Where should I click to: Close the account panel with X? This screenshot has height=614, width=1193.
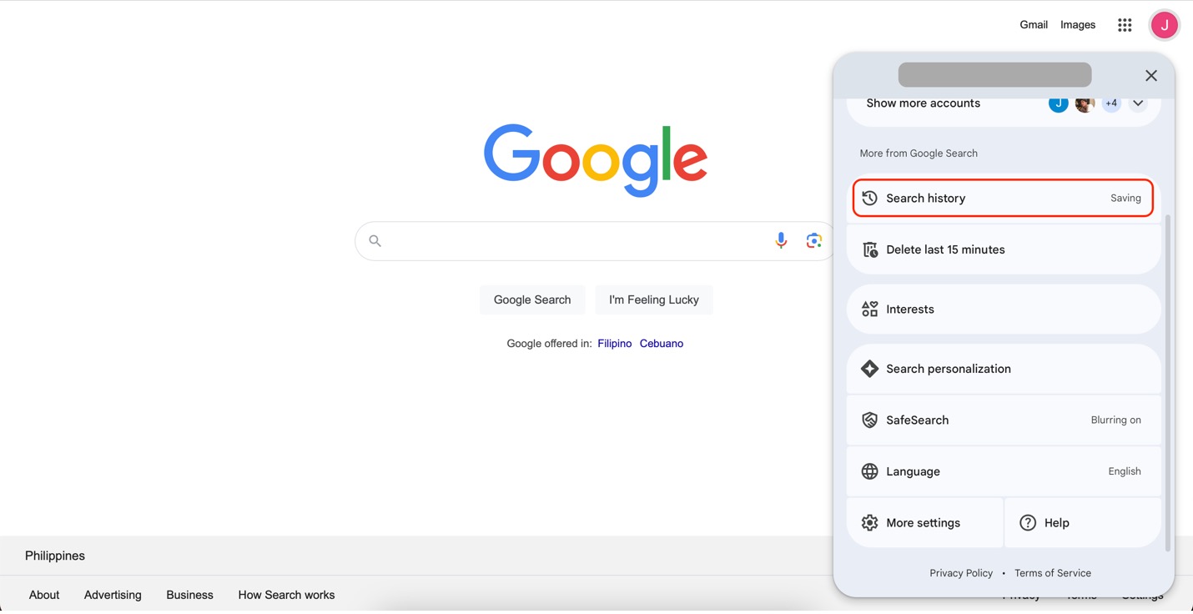(x=1151, y=76)
